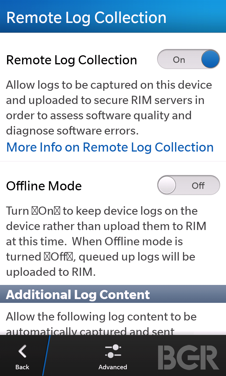Select the Additional Log Content section header
This screenshot has width=226, height=376.
click(113, 294)
